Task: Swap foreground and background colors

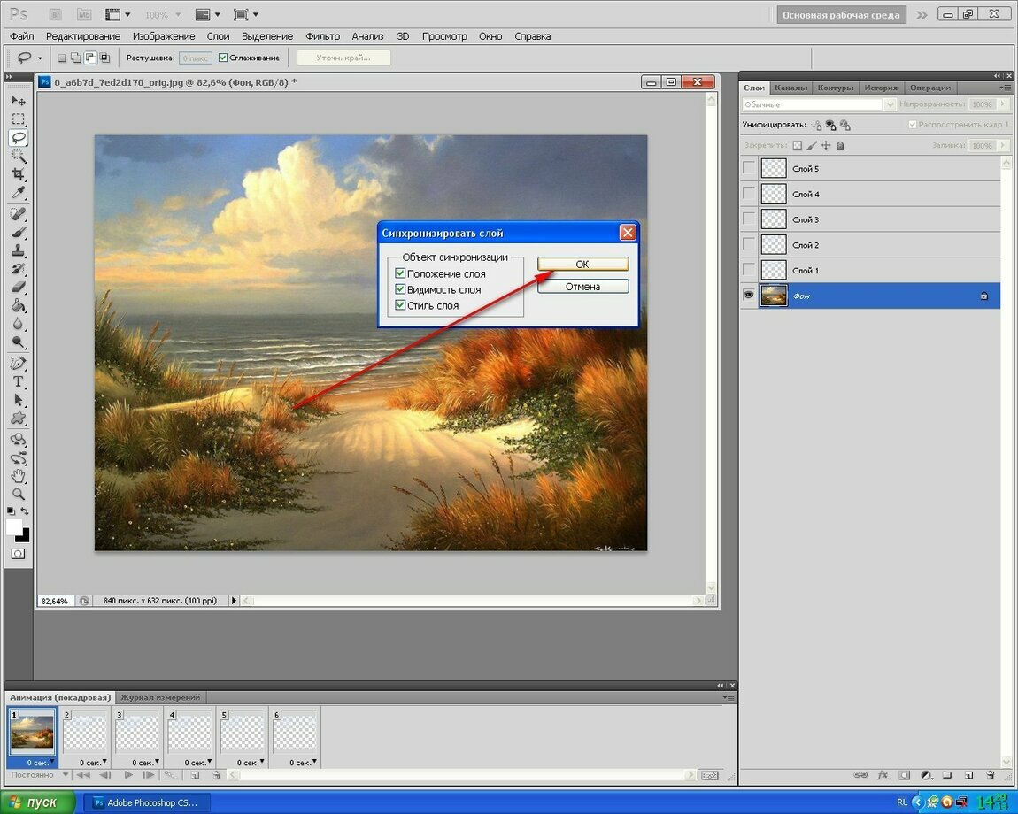Action: pyautogui.click(x=25, y=511)
